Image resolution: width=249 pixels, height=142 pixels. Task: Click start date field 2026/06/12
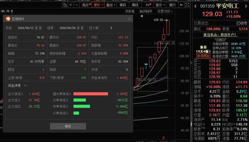26,28
